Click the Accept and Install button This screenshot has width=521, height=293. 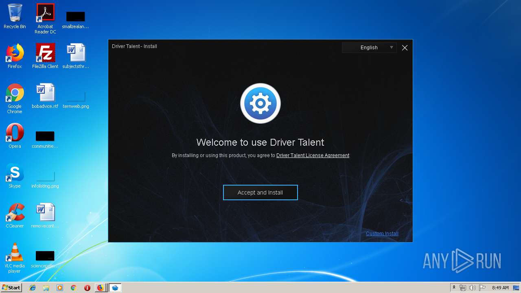click(260, 192)
